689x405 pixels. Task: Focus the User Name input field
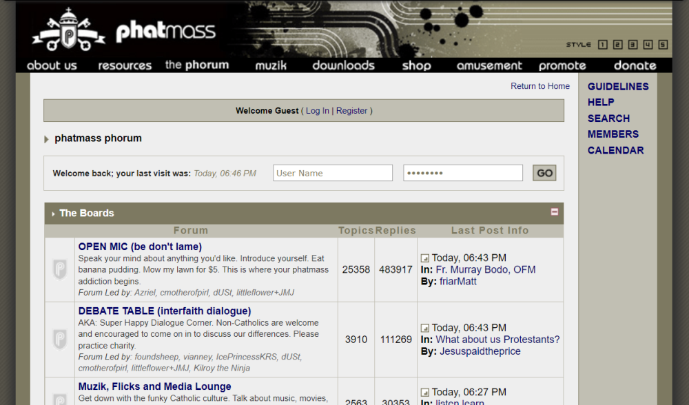(x=333, y=173)
